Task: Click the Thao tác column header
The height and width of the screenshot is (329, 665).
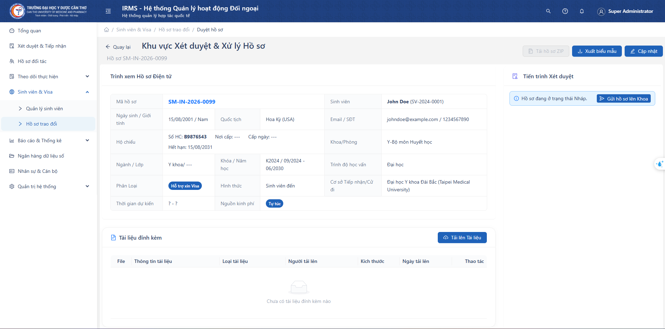Action: 474,261
